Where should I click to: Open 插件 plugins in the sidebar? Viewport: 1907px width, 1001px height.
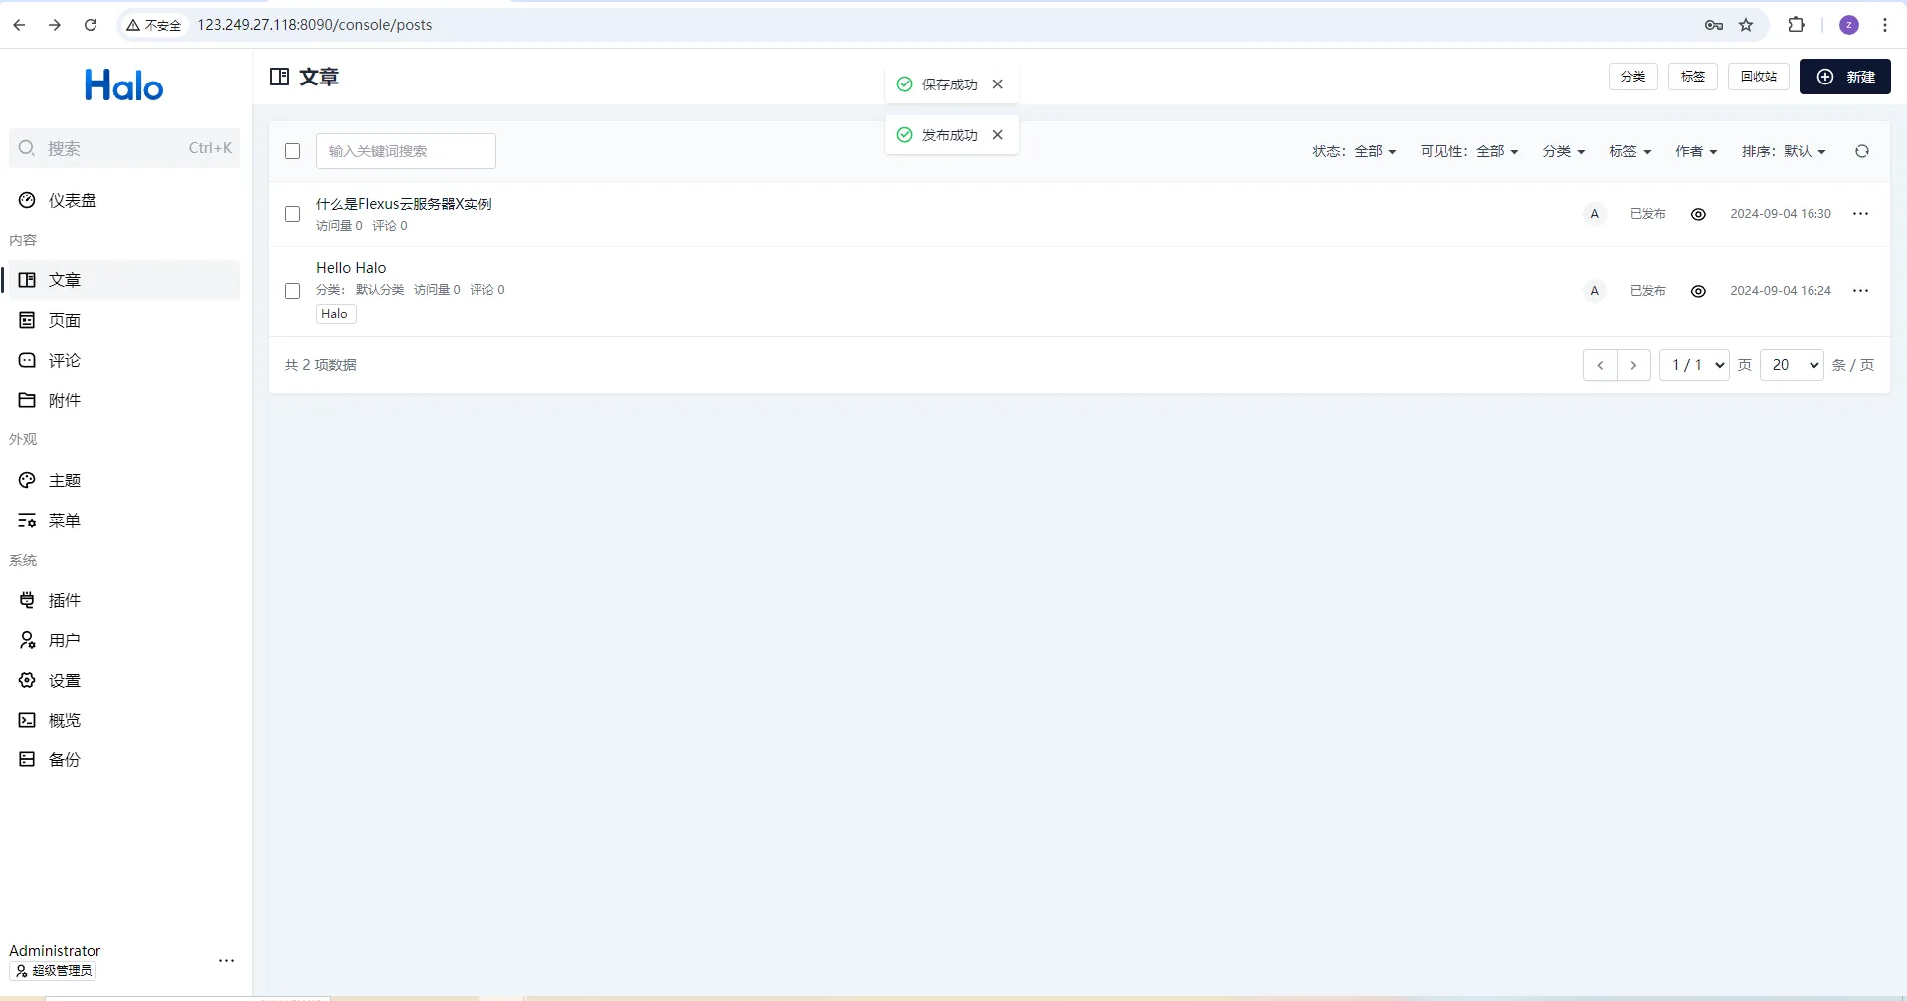124,600
